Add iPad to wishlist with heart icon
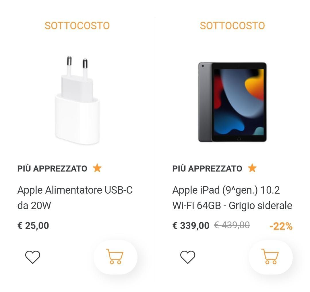 click(187, 257)
